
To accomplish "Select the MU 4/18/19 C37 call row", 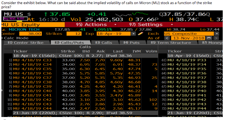I will click(81, 78).
